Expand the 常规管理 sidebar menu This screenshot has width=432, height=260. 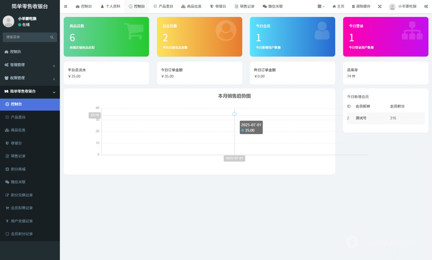point(30,65)
